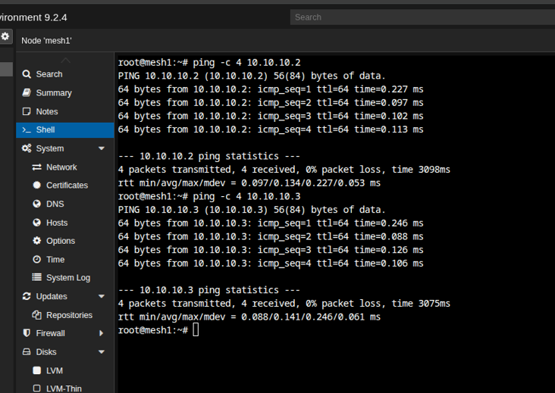This screenshot has width=555, height=393.
Task: Click the magnifier icon next to Search in the sidebar
Action: point(27,74)
